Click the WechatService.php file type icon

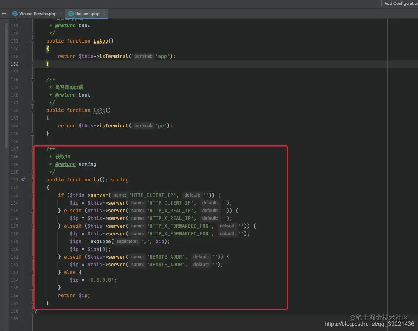15,14
